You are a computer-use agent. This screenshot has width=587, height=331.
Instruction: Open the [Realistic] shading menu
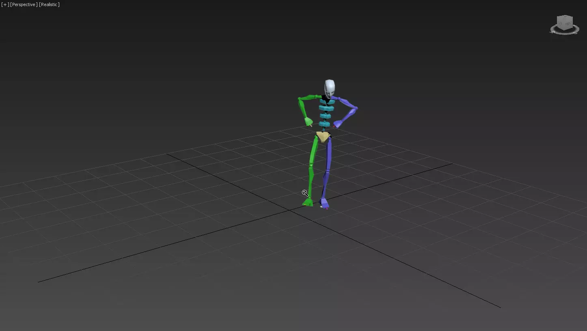point(49,4)
